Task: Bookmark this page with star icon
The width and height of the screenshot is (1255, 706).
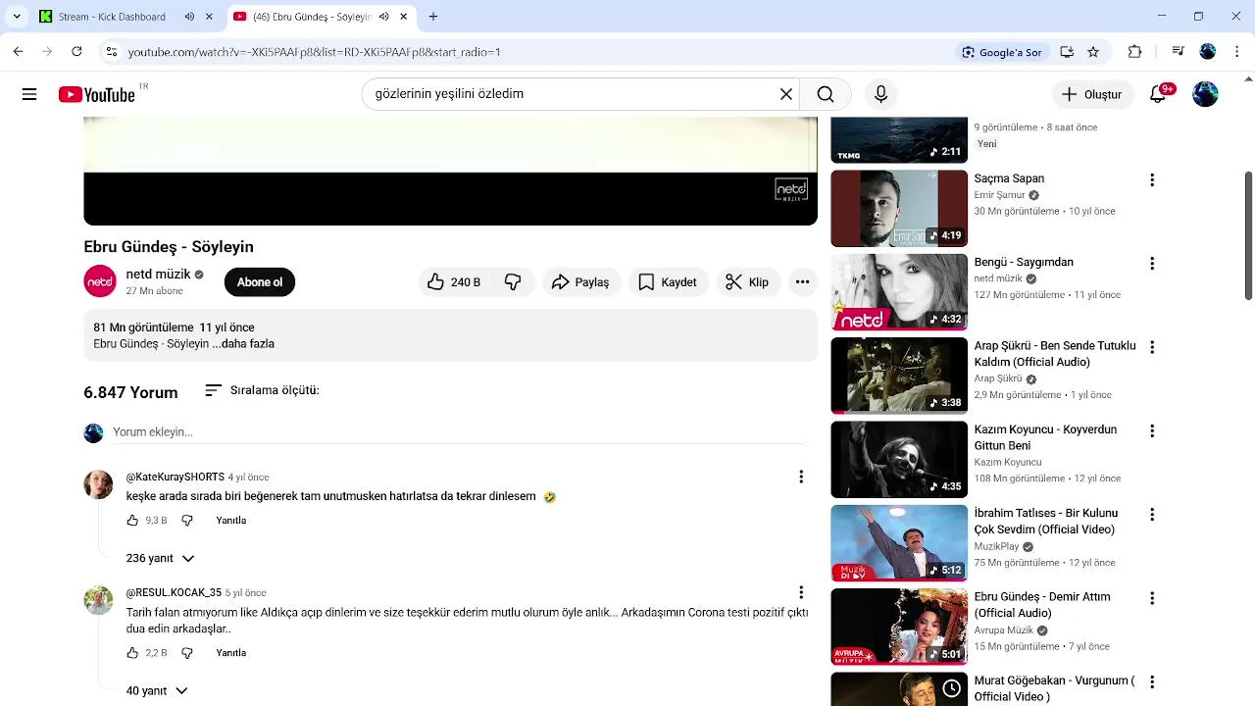Action: [1093, 52]
